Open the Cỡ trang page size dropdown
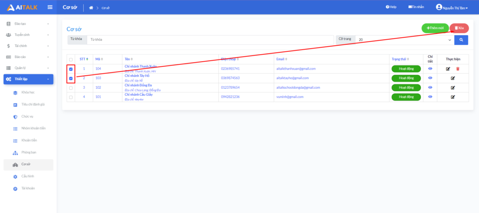 pyautogui.click(x=404, y=40)
